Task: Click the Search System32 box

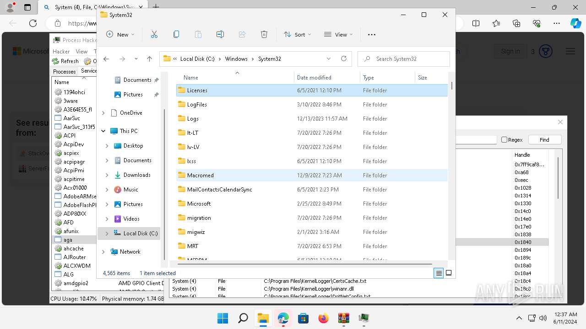Action: pos(404,59)
